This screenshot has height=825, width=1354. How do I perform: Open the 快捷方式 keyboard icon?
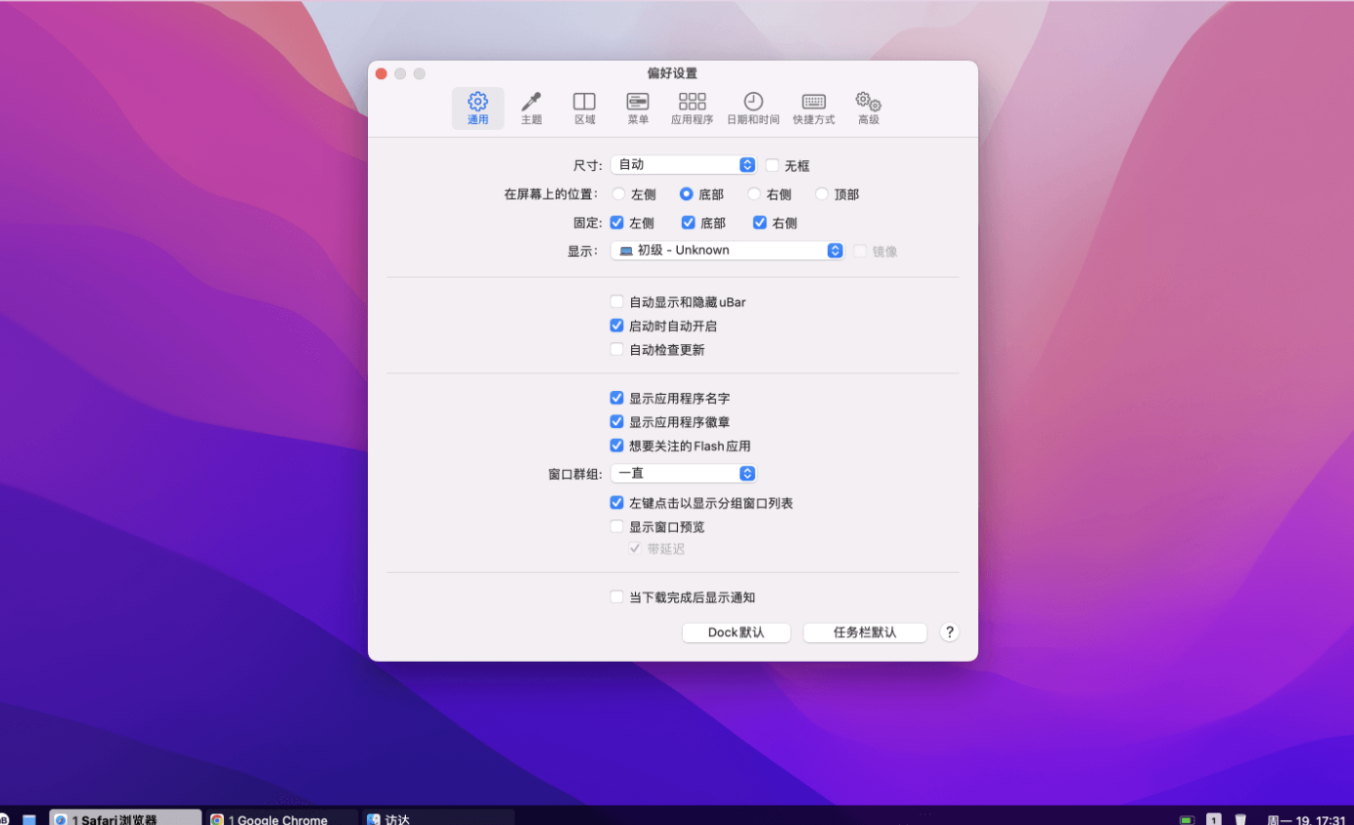click(813, 108)
